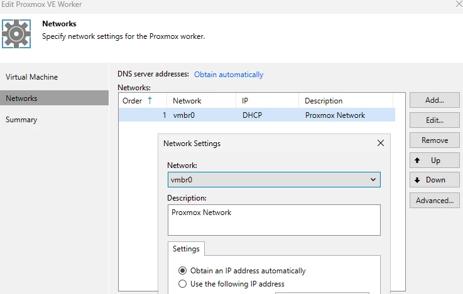Click the Description text field
This screenshot has height=294, width=463.
[x=273, y=220]
